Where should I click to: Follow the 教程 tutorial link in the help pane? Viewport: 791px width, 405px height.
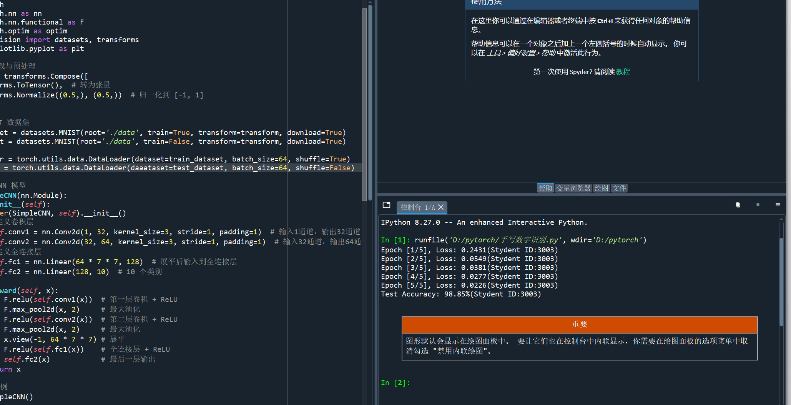pos(623,72)
